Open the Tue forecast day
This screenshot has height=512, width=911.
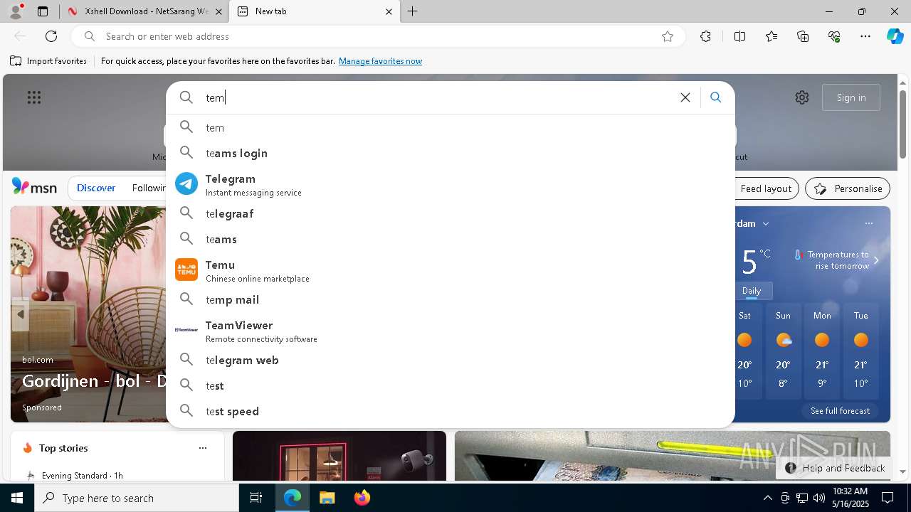pyautogui.click(x=861, y=352)
